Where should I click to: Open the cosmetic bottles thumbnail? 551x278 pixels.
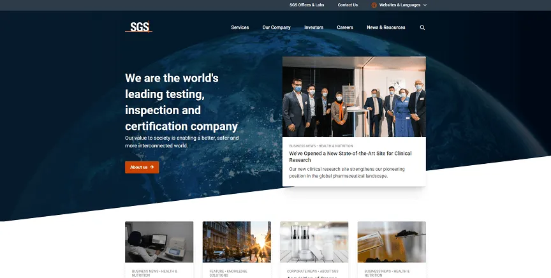pos(314,242)
